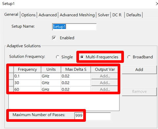158x129 pixels.
Task: Select the row header of the 60 GHz row
Action: click(11, 89)
